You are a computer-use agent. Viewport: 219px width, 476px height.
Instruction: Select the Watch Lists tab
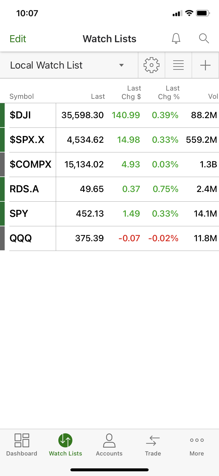65,445
